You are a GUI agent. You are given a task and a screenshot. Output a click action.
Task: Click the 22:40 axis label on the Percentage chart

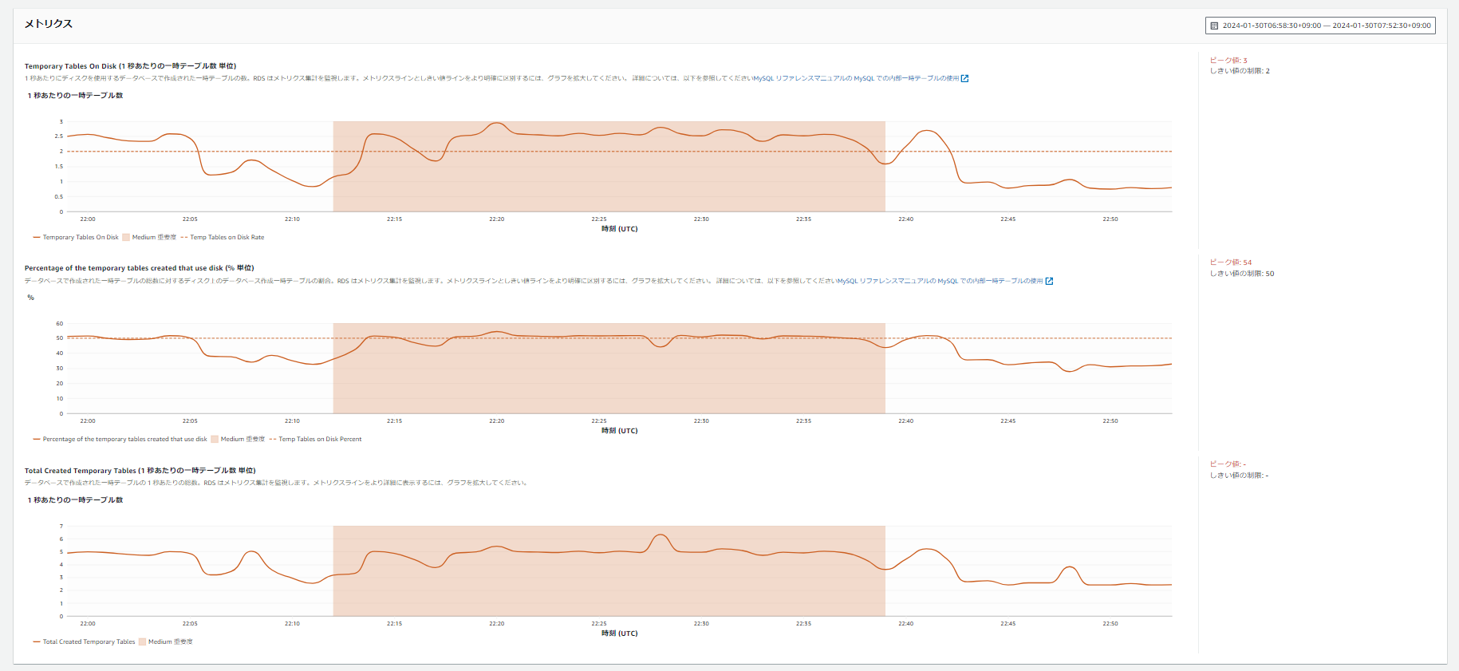click(x=905, y=420)
